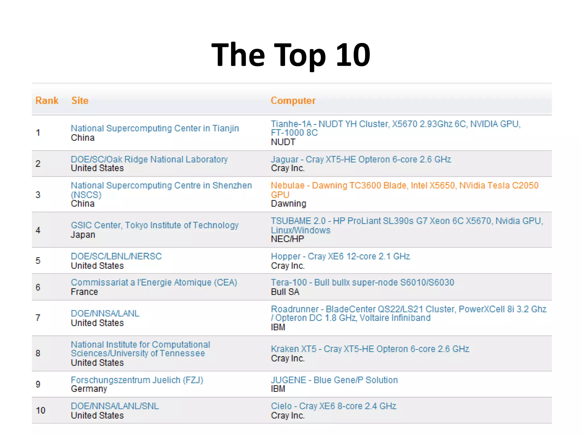582x437 pixels.
Task: Click rank number 10
Action: (x=41, y=411)
